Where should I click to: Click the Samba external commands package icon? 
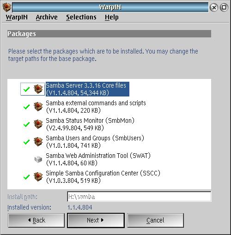tap(38, 107)
